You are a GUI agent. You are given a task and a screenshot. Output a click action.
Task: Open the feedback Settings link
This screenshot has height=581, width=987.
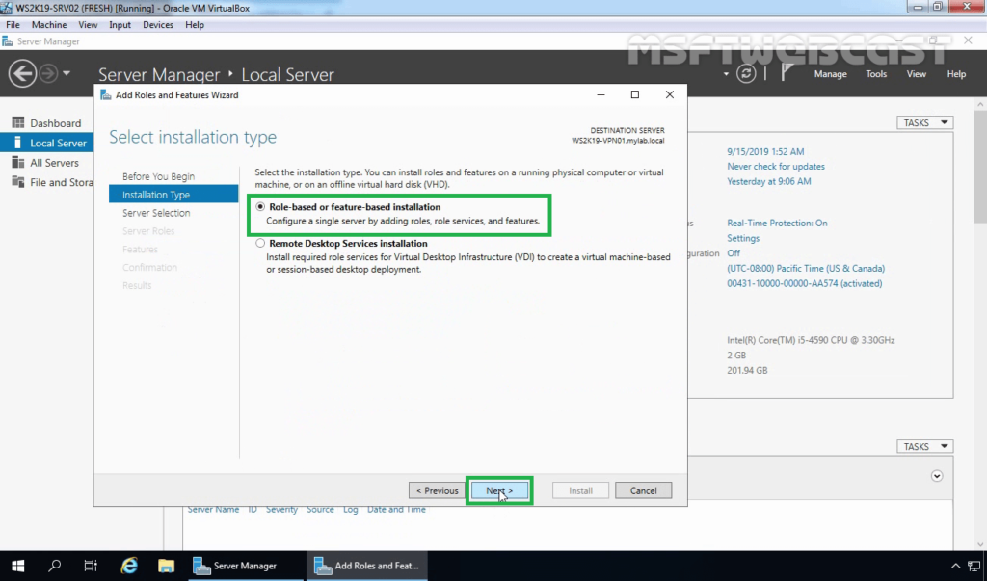(x=743, y=238)
